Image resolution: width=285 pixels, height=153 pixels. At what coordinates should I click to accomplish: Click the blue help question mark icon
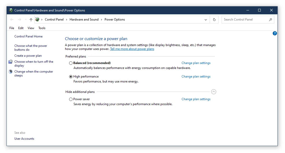coord(275,33)
